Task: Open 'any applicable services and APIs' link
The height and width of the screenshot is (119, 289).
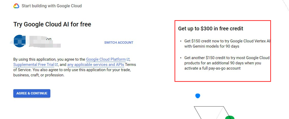Action: pos(96,65)
